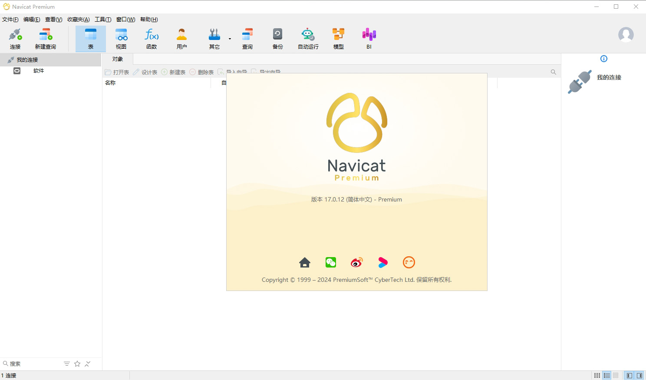
Task: Click the object list search magnifier icon
Action: [554, 72]
